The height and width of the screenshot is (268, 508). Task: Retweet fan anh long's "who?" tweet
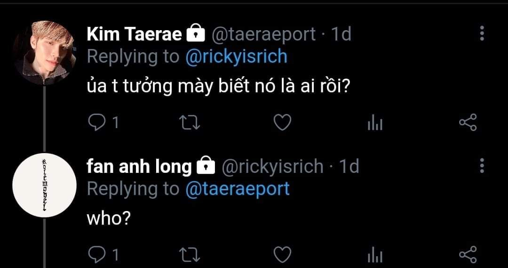click(190, 255)
